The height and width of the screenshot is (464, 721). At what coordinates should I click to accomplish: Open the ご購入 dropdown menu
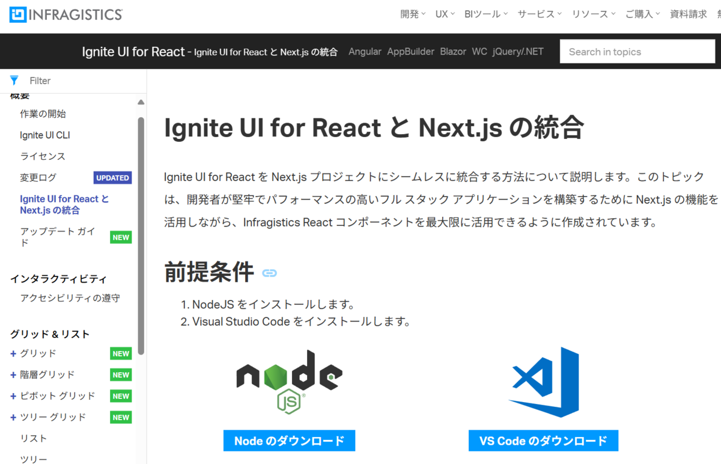pos(642,14)
